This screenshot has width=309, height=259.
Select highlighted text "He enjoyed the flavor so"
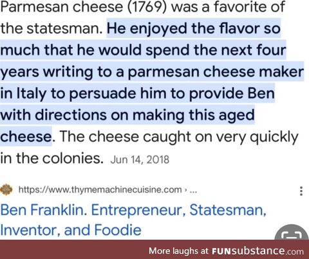pos(194,28)
